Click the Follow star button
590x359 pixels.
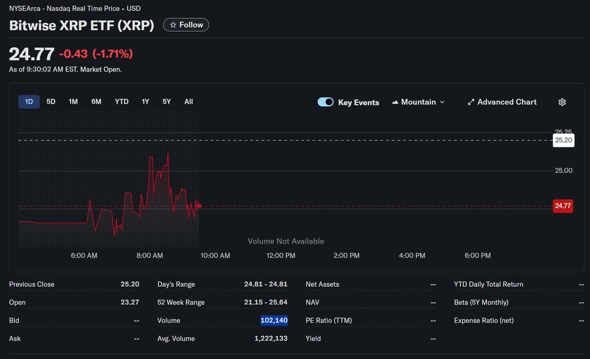186,25
